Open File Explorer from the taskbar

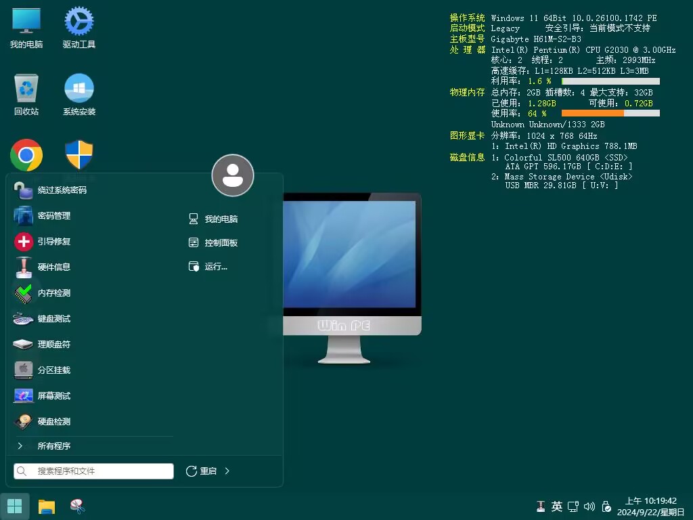click(47, 506)
